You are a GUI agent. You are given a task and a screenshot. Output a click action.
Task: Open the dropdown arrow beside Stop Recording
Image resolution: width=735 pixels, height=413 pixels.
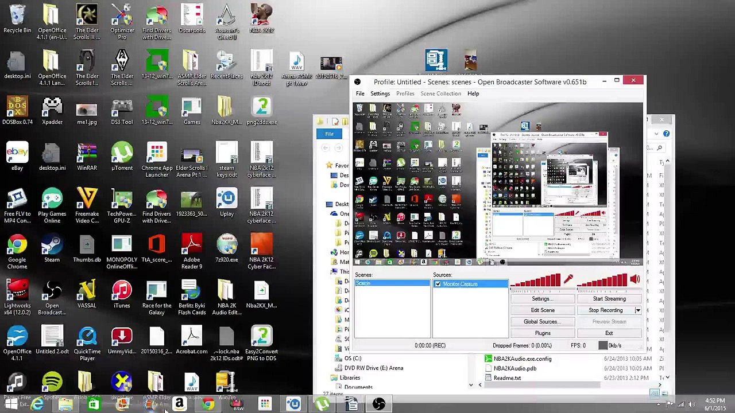click(637, 310)
